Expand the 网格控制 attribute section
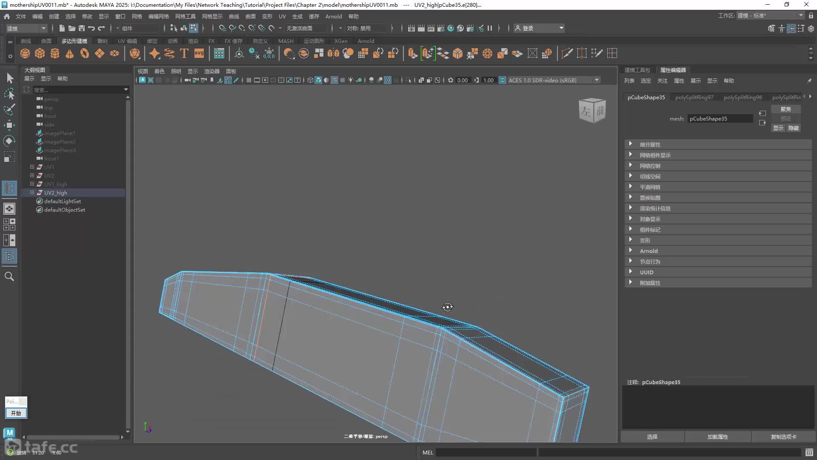The width and height of the screenshot is (817, 460). click(718, 166)
